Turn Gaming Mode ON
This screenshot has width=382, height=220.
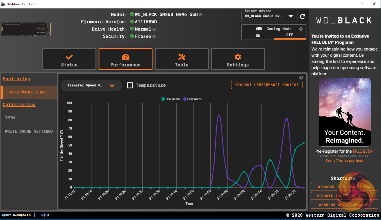click(258, 35)
